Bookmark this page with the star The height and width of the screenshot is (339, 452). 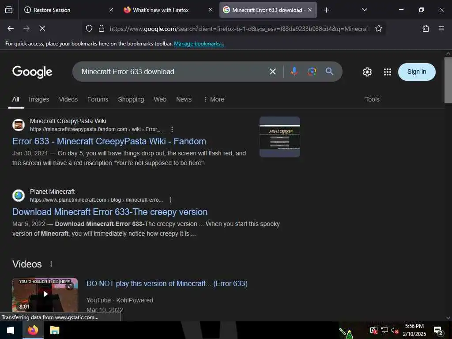[x=378, y=28]
